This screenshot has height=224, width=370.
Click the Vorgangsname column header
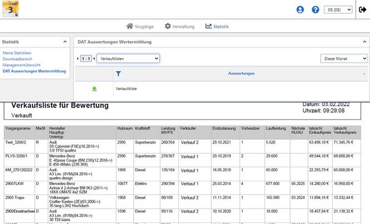click(x=18, y=129)
